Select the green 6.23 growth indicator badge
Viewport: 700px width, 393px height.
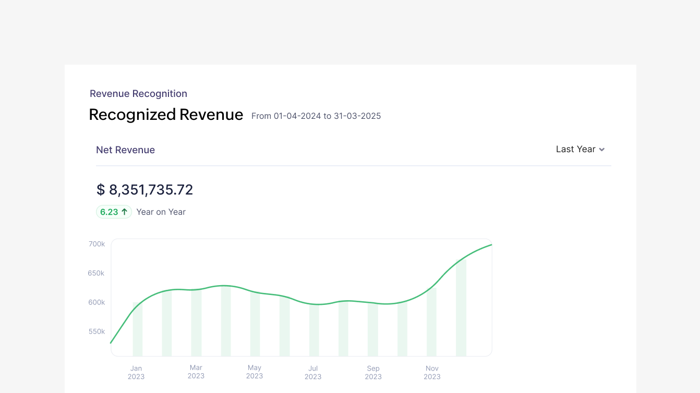[x=114, y=212]
